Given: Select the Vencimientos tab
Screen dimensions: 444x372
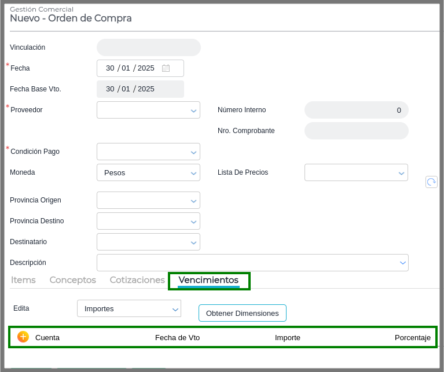Looking at the screenshot, I should pyautogui.click(x=208, y=280).
